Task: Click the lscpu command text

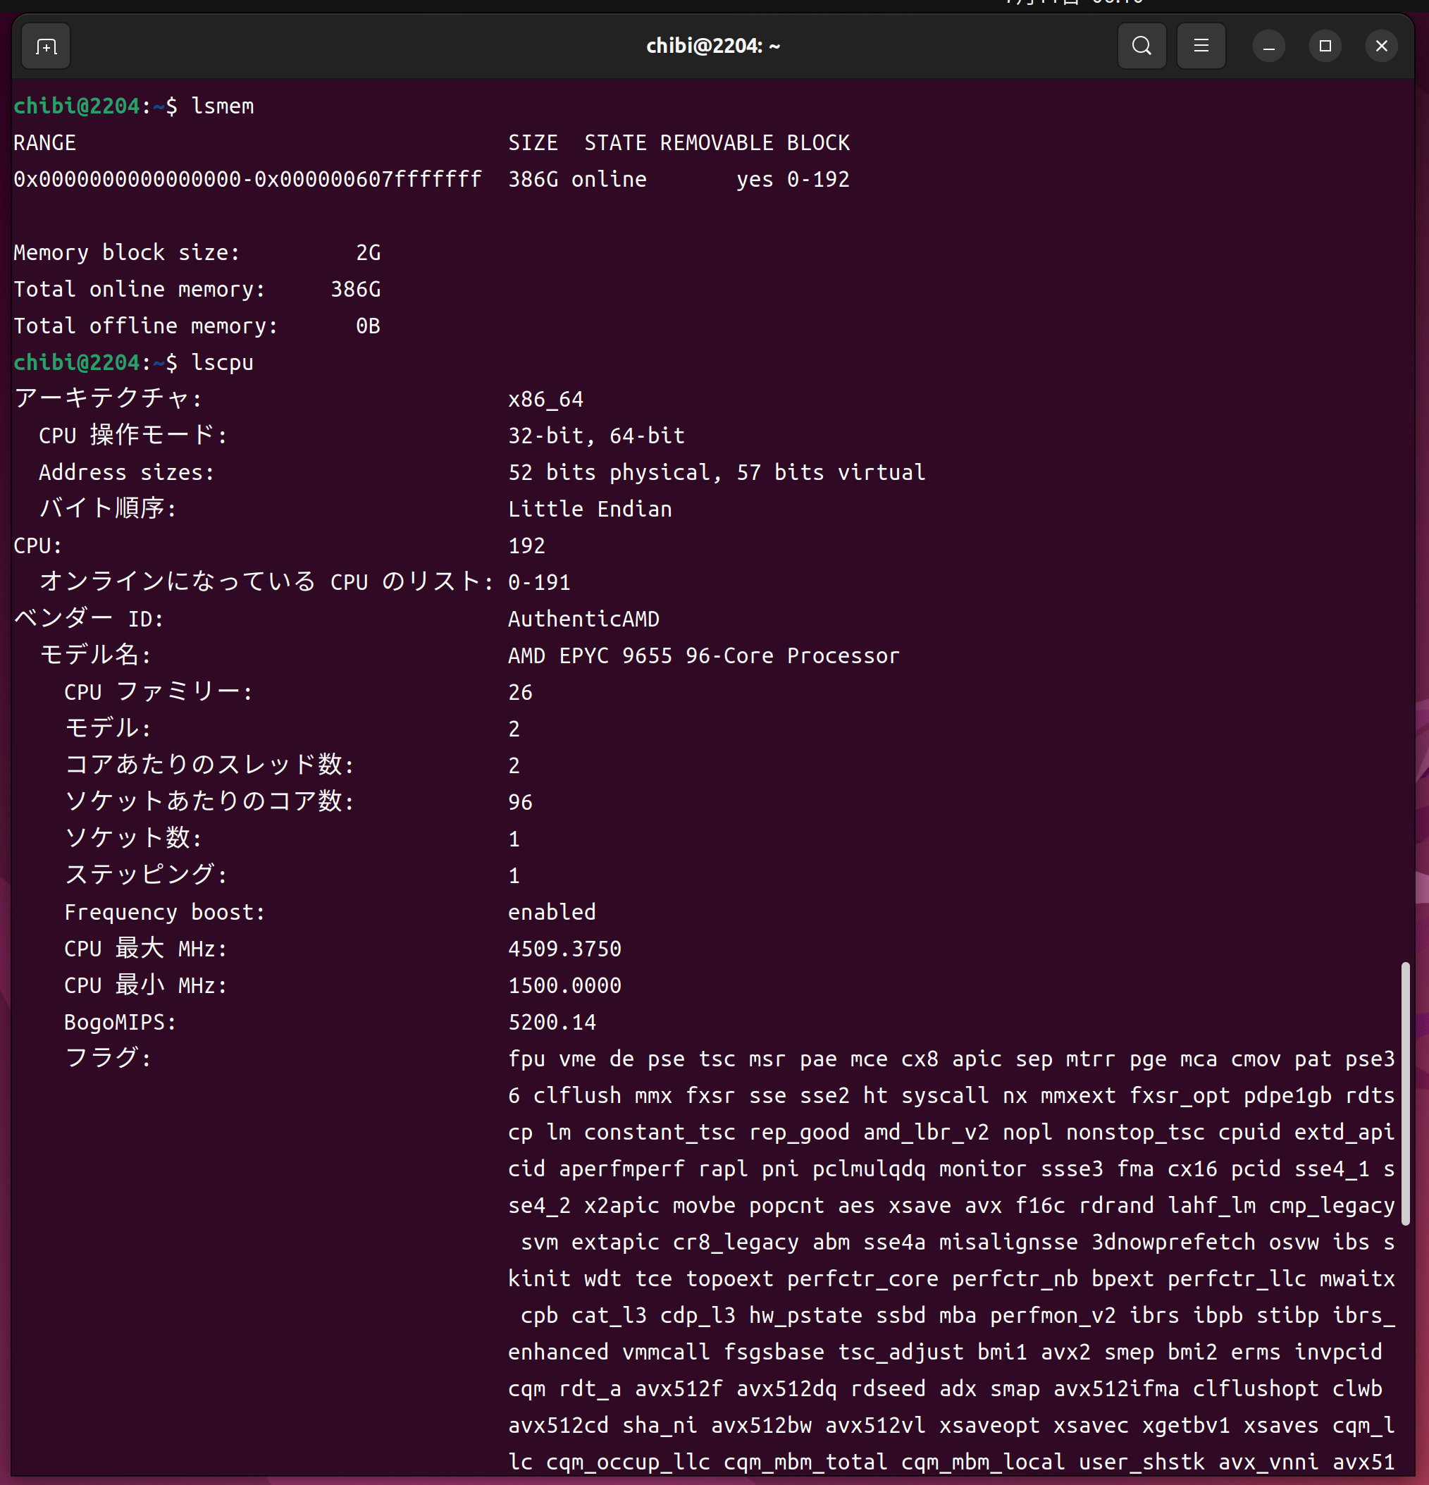Action: pyautogui.click(x=223, y=363)
